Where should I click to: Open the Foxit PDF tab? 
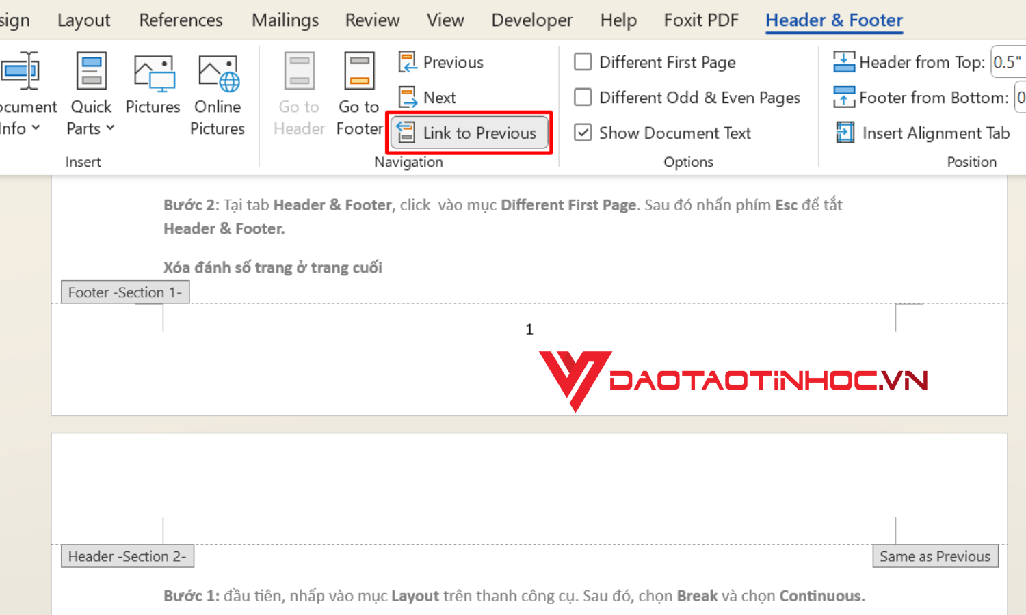pos(700,20)
